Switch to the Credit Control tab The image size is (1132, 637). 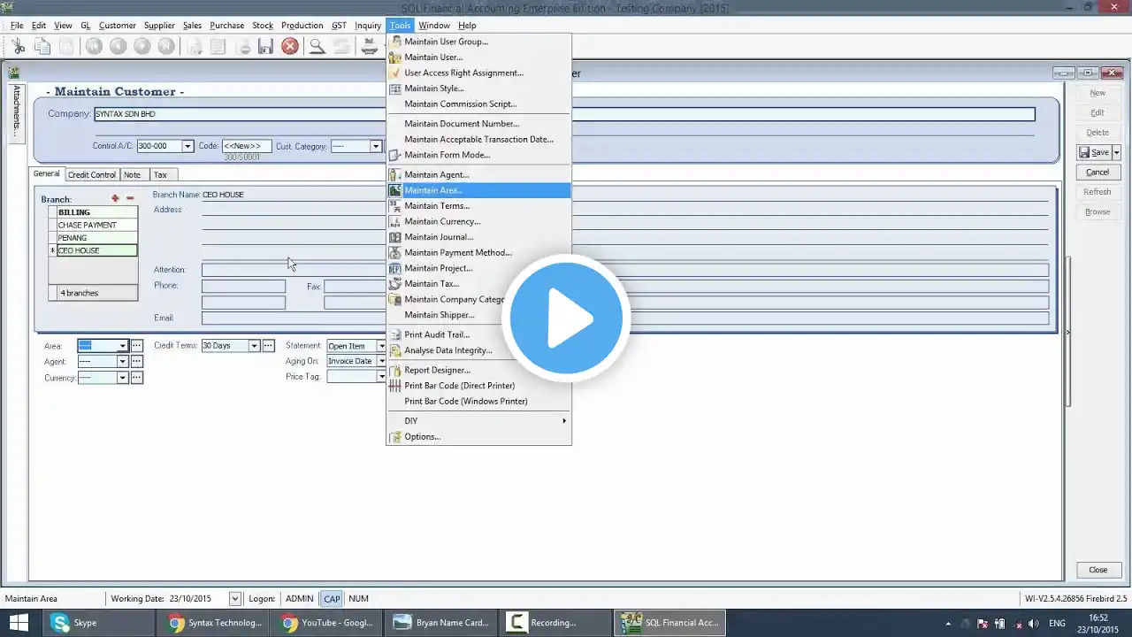point(92,174)
